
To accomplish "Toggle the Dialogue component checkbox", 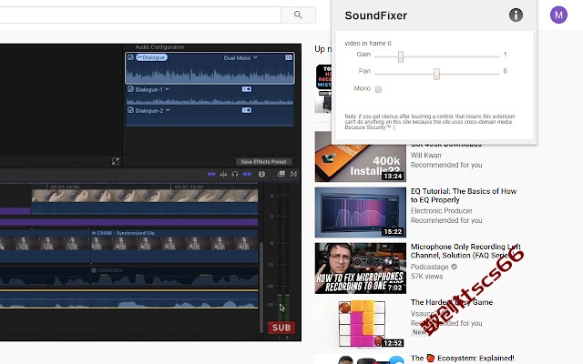I will point(130,57).
